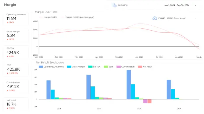The image size is (204, 114).
Task: Toggle EBIT legend series
Action: pos(109,67)
